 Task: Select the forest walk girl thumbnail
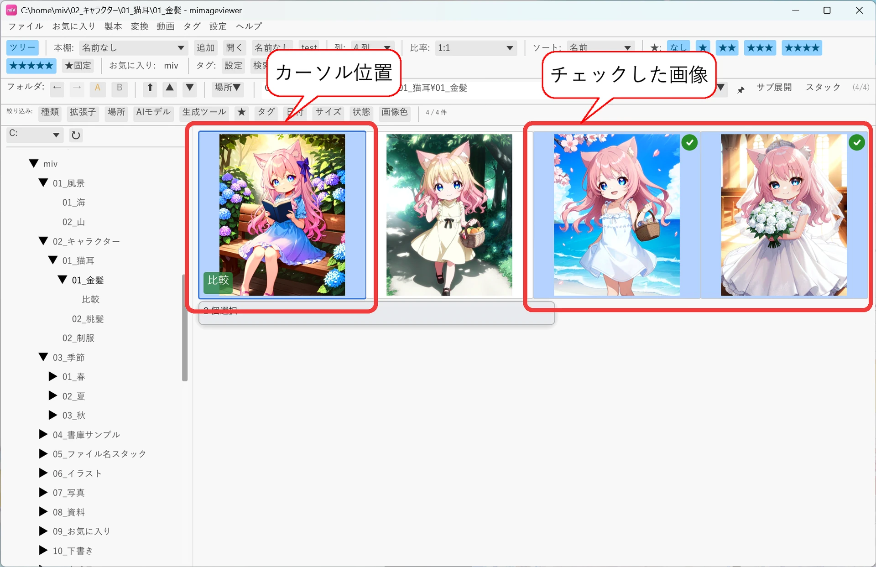[x=449, y=215]
